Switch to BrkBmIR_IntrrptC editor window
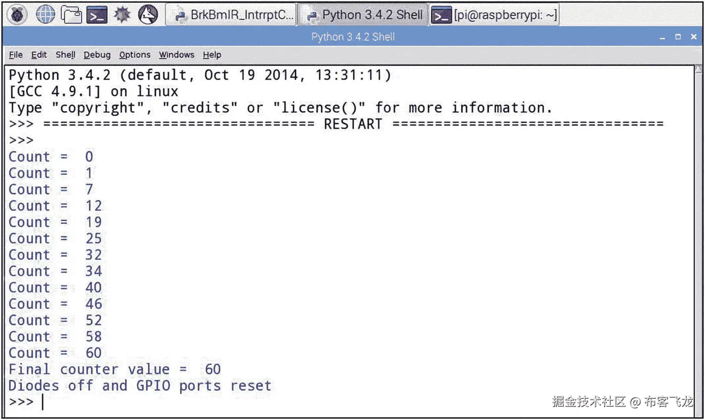 tap(233, 15)
